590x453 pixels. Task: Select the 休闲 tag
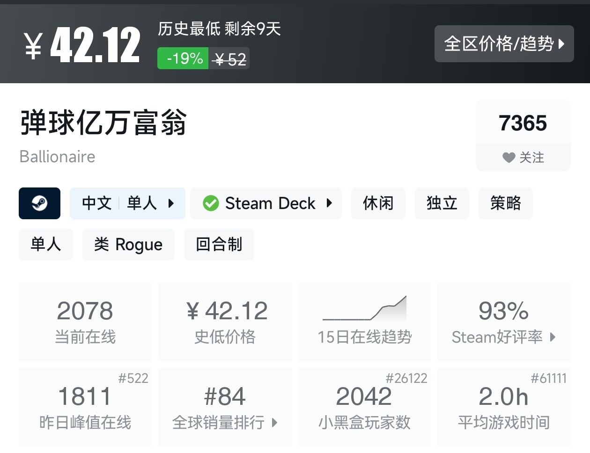pyautogui.click(x=378, y=203)
